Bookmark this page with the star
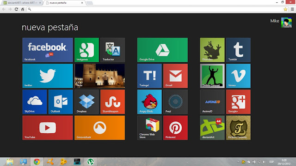Viewport: 296px width, 166px height. tap(285, 9)
